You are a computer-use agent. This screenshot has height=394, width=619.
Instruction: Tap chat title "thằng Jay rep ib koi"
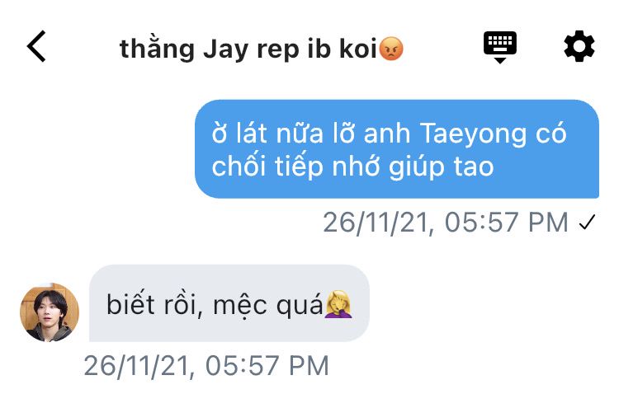[x=261, y=49]
